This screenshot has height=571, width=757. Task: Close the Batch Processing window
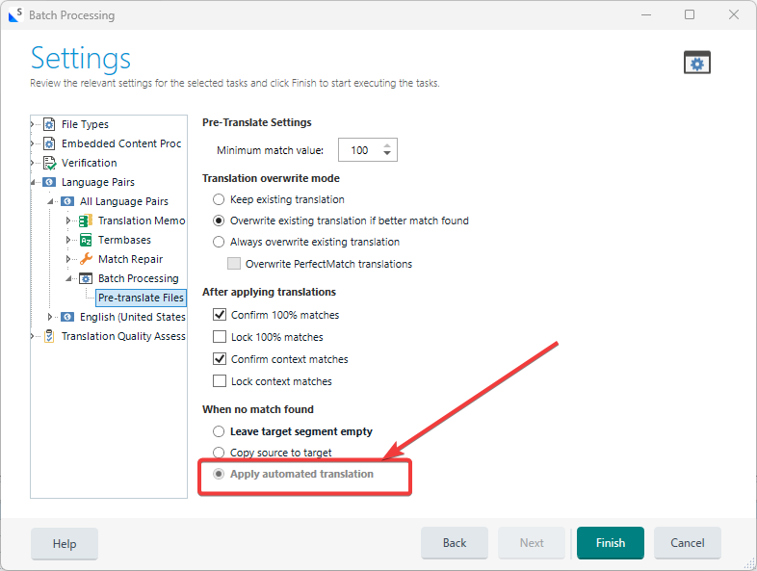(x=733, y=15)
